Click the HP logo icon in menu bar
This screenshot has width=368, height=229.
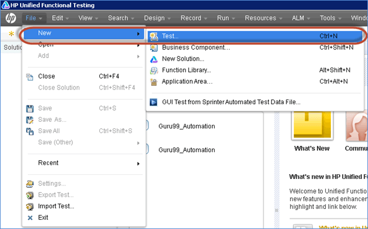(11, 18)
